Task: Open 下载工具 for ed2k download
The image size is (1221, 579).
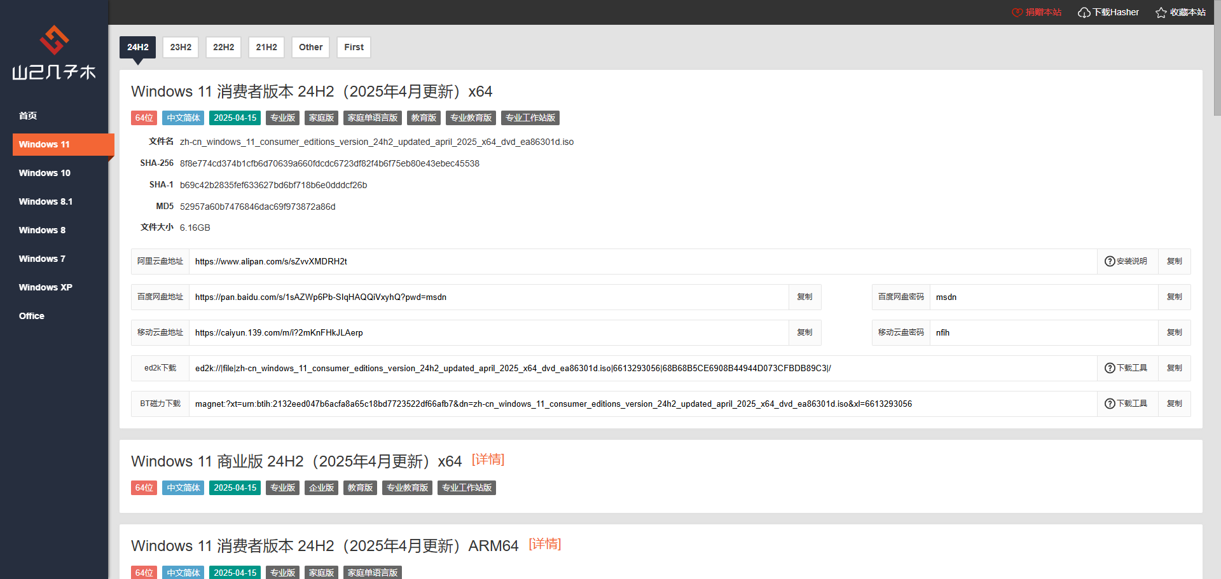Action: [x=1127, y=368]
